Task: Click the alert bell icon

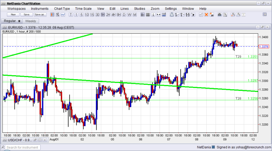Action: click(x=172, y=15)
